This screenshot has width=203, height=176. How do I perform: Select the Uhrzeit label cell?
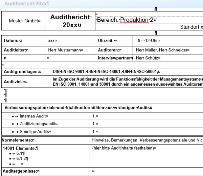click(107, 41)
